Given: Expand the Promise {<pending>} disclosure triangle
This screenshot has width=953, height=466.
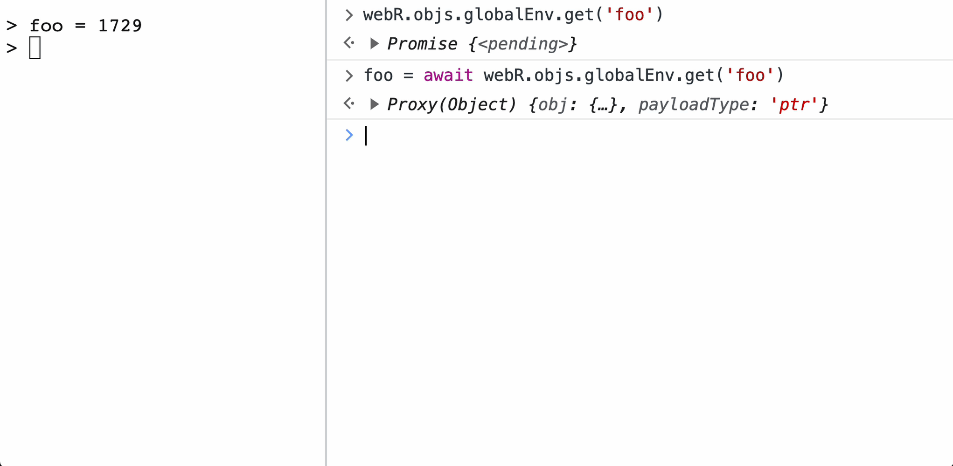Looking at the screenshot, I should click(x=374, y=44).
